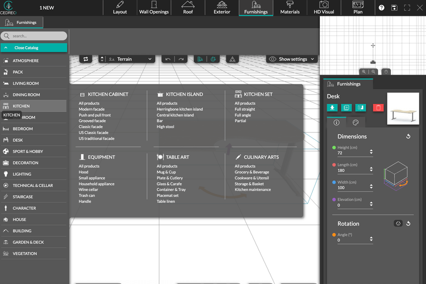Open the Living Room category
426x284 pixels.
coord(34,83)
